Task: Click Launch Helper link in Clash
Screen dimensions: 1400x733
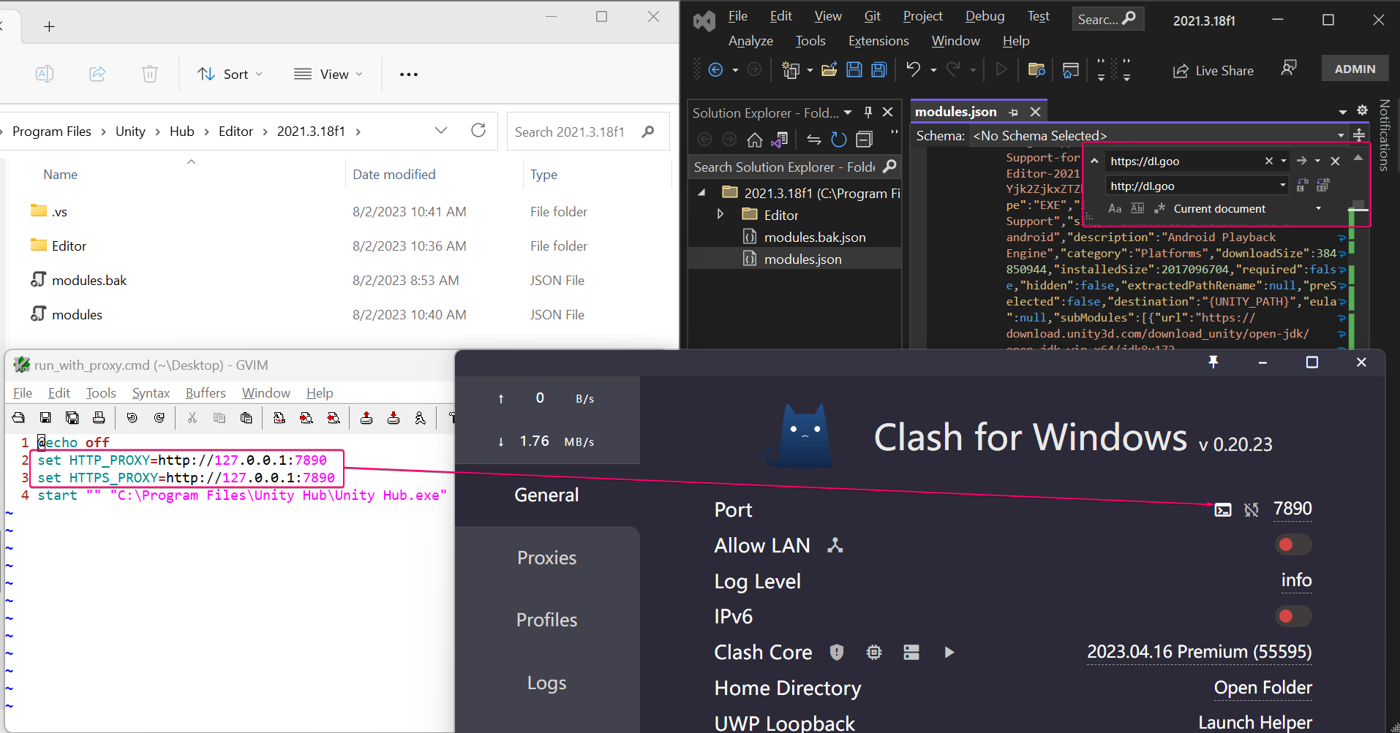Action: pyautogui.click(x=1255, y=722)
